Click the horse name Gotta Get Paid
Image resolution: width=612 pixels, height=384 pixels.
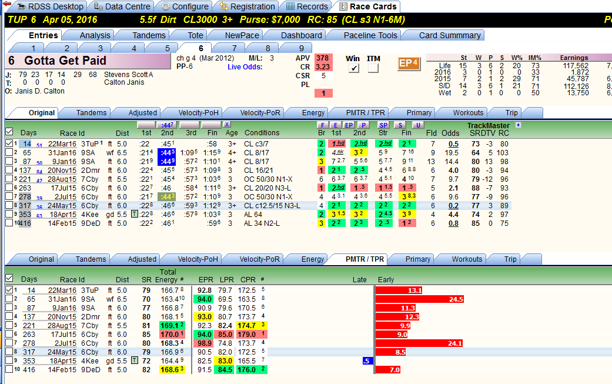[65, 61]
